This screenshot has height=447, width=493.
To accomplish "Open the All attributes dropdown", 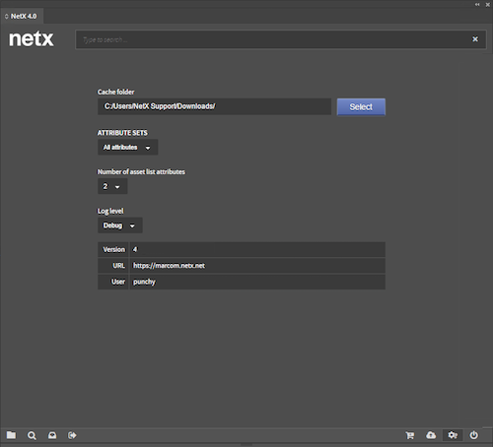I will [x=127, y=147].
